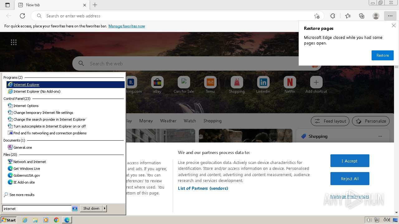This screenshot has width=399, height=224.
Task: Click the Edge profile avatar
Action: tap(376, 16)
